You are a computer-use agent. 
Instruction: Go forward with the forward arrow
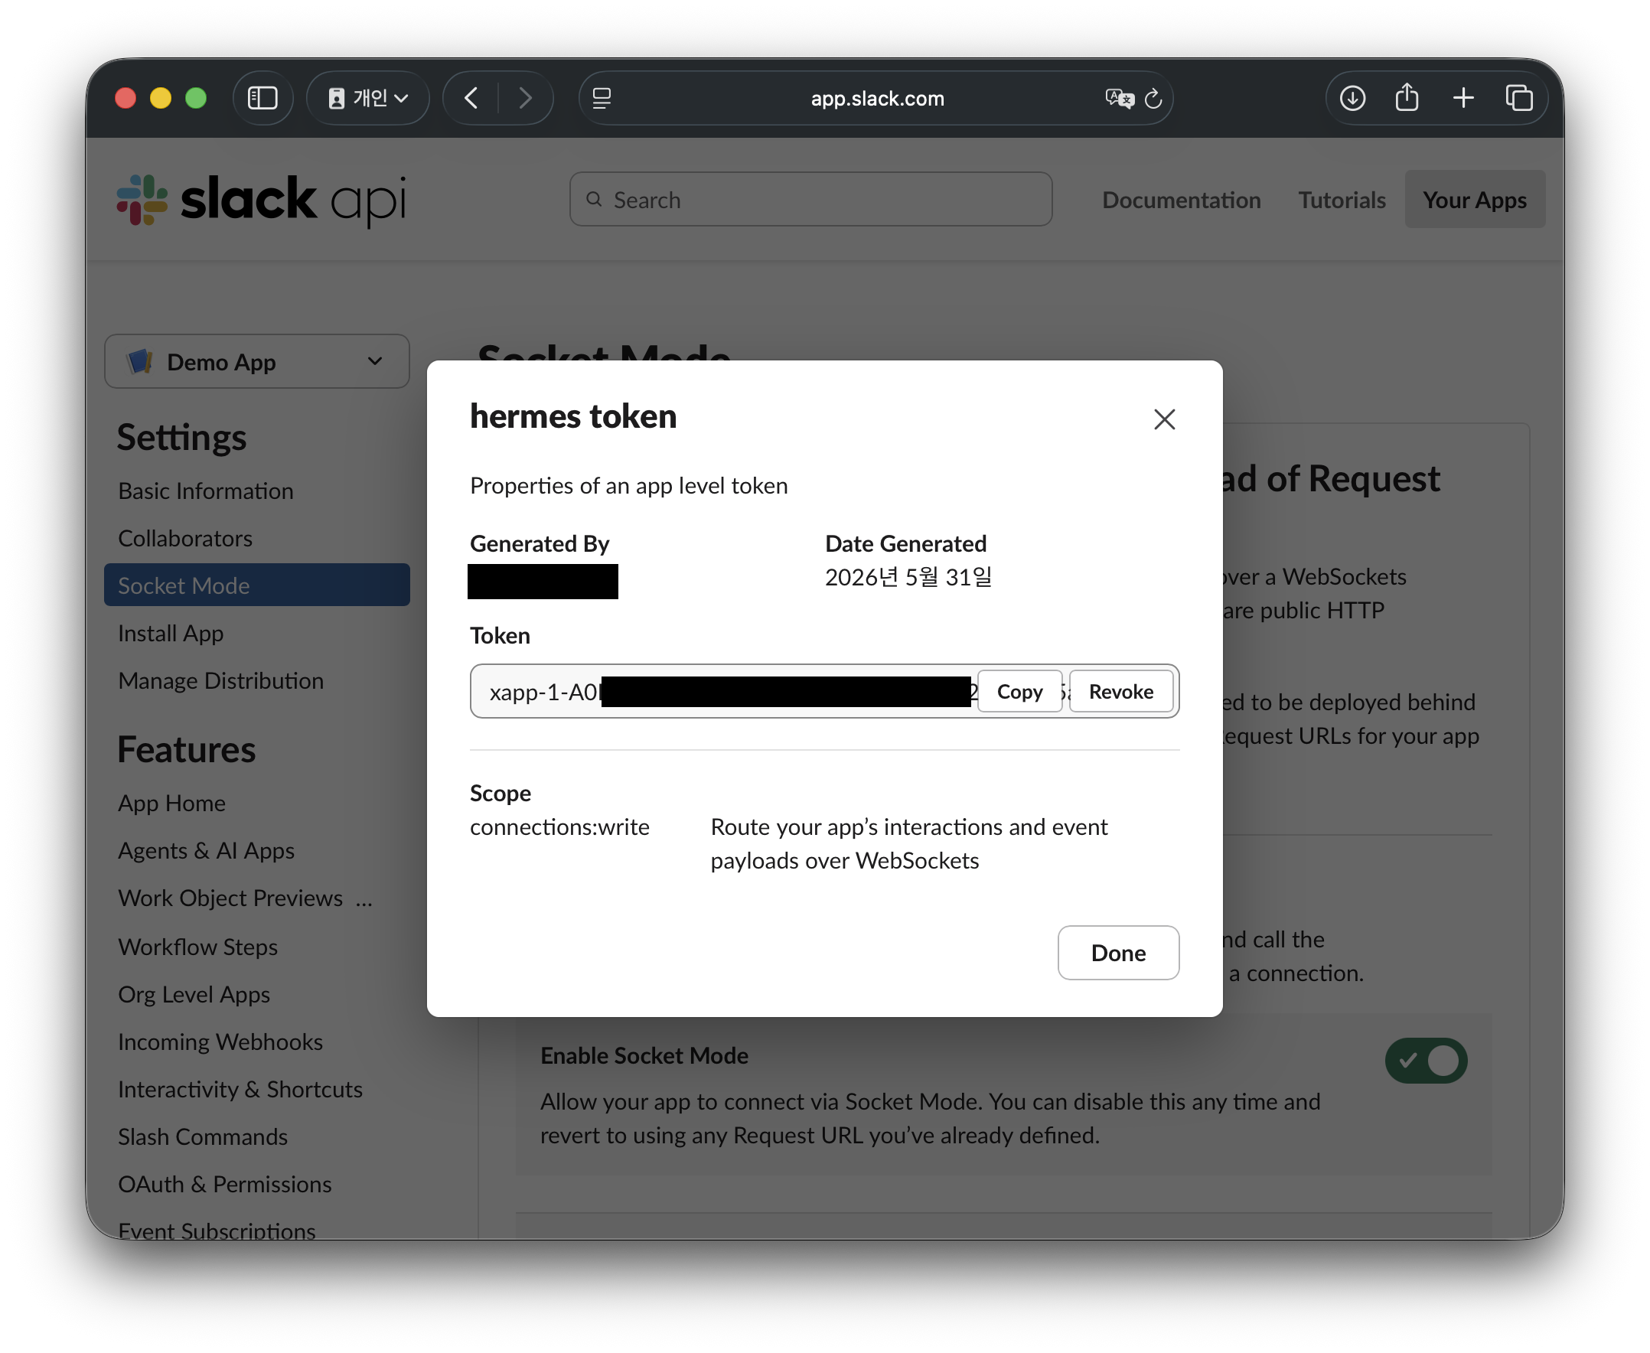(x=525, y=98)
